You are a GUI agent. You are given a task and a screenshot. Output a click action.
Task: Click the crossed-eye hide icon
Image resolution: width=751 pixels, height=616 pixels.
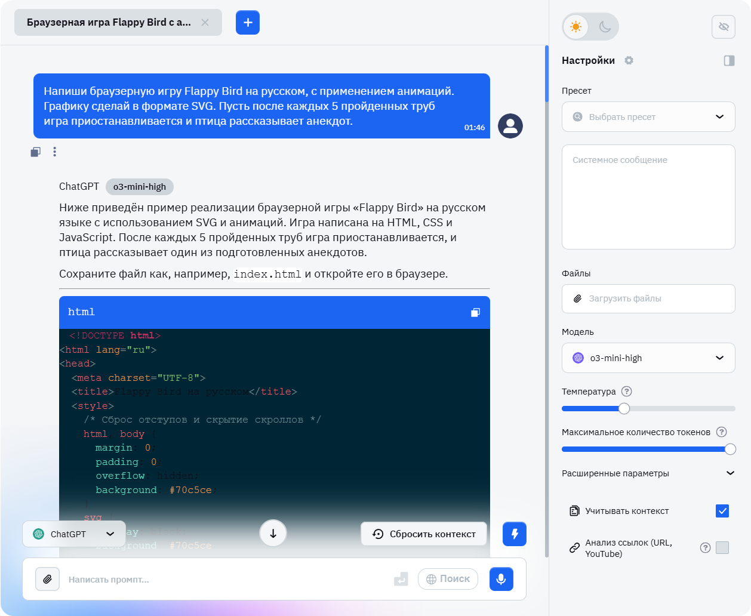coord(724,27)
